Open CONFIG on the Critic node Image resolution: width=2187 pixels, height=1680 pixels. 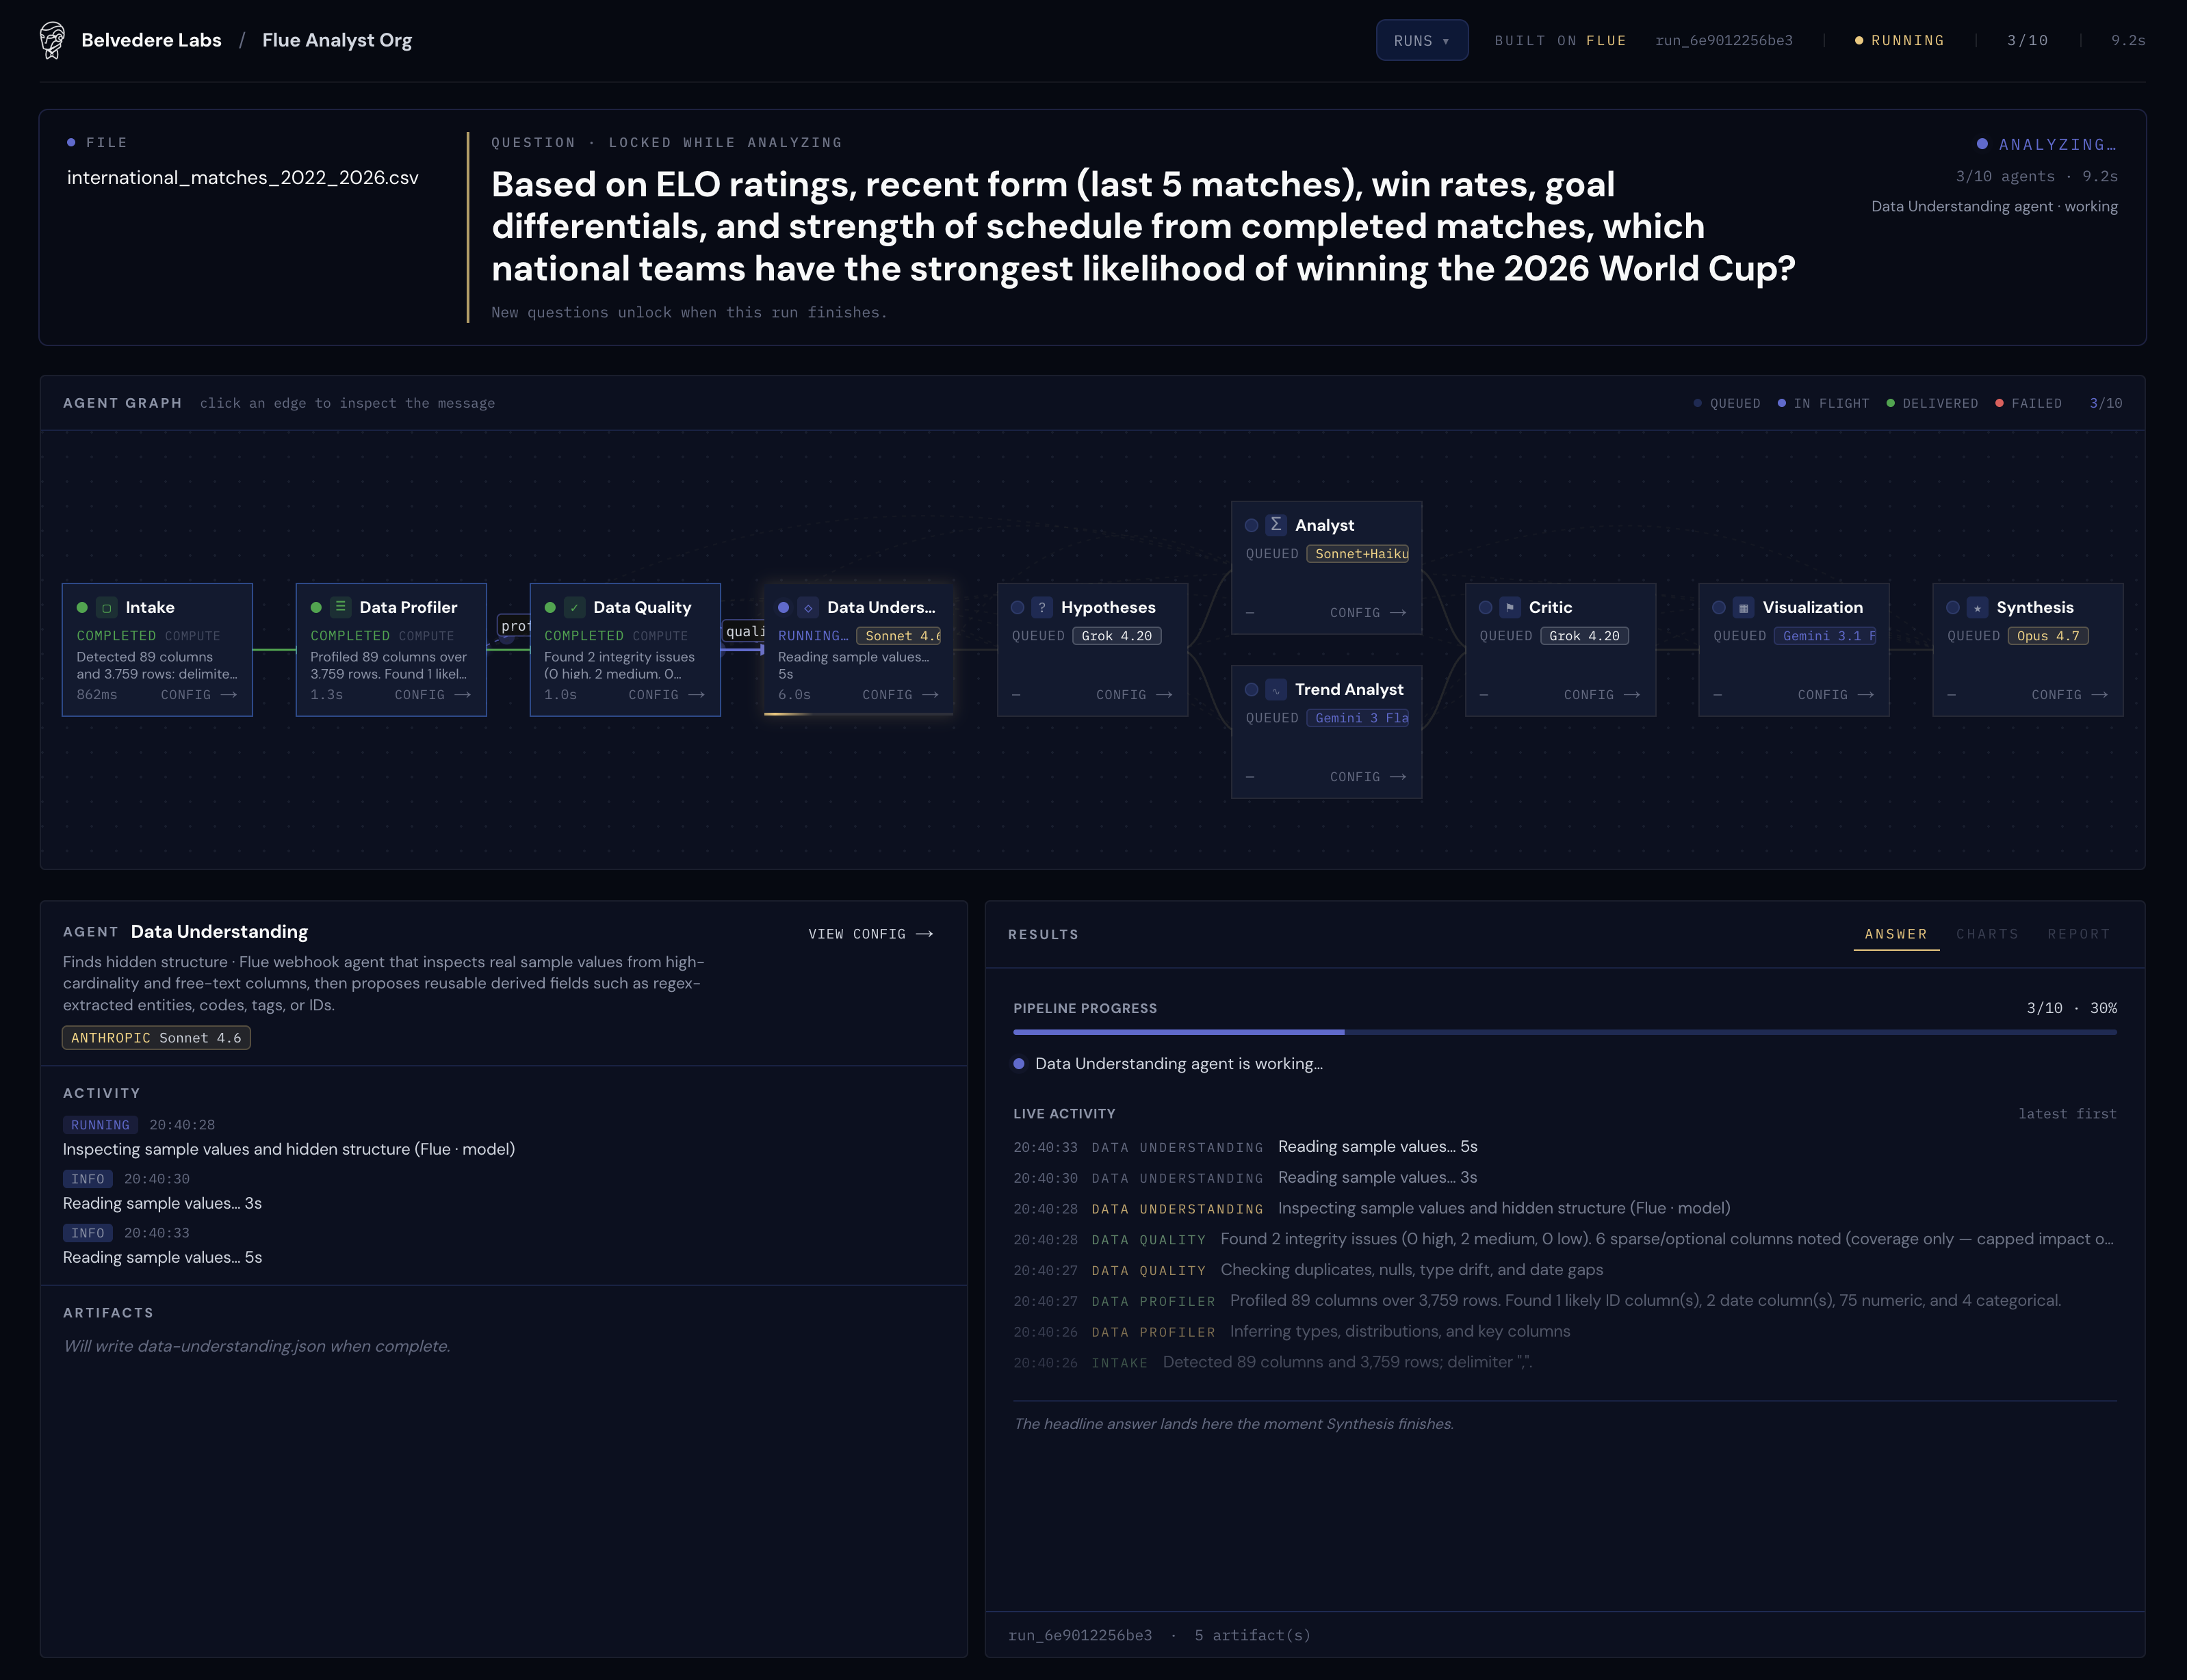pyautogui.click(x=1603, y=695)
